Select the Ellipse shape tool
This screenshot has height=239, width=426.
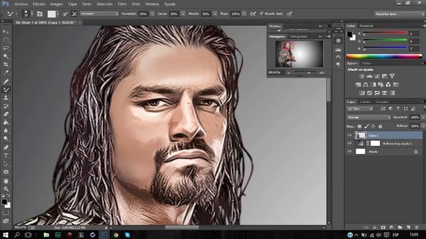tap(6, 172)
